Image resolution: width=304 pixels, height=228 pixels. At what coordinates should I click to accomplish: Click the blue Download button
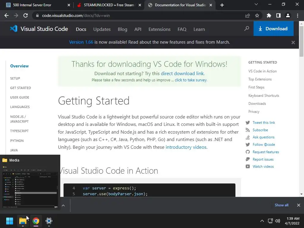273,28
